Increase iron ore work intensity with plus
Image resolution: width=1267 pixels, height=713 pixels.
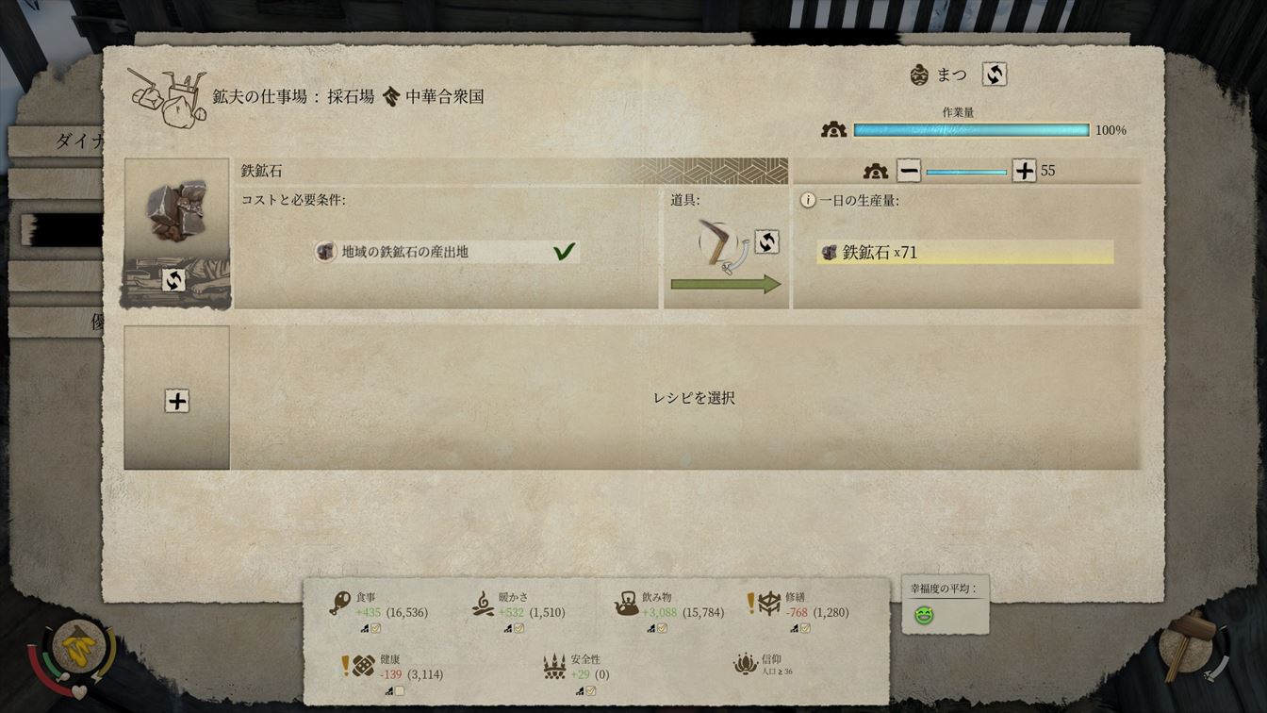tap(1024, 171)
